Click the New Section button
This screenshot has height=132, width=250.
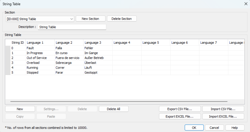[x=90, y=19]
